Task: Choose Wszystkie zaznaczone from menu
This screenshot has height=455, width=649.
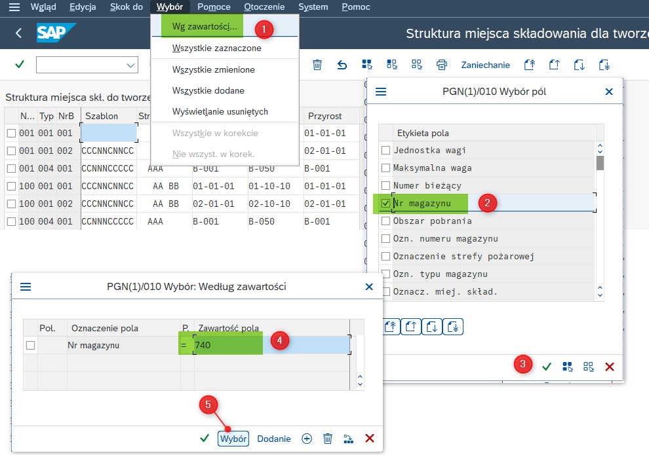Action: click(216, 48)
